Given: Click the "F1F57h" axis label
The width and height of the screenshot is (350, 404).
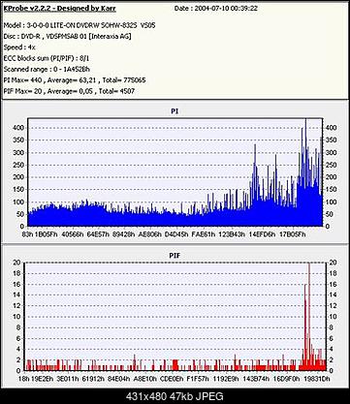Looking at the screenshot, I should click(198, 378).
